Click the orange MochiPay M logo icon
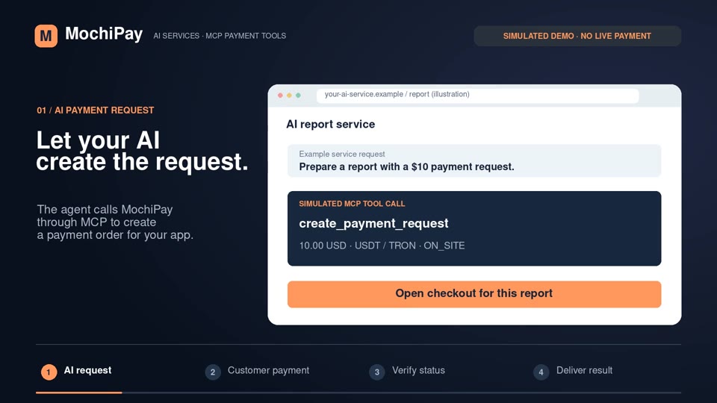717x403 pixels. [46, 36]
